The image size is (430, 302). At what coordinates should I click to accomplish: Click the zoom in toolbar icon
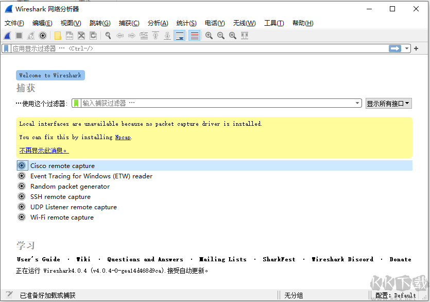click(x=209, y=35)
